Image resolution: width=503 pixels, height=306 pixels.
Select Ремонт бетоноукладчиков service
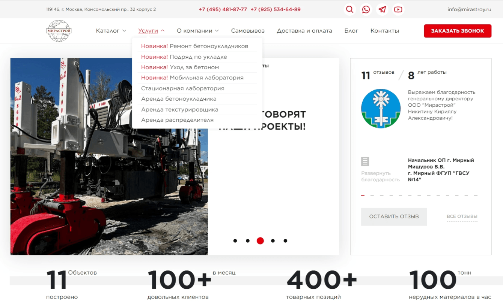click(x=194, y=46)
